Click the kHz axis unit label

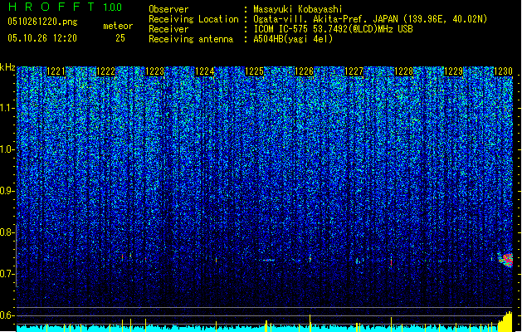pyautogui.click(x=7, y=67)
